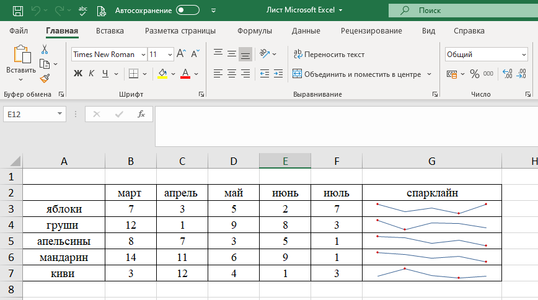538x300 pixels.
Task: Click Переносить текст wrap text button
Action: coord(329,54)
